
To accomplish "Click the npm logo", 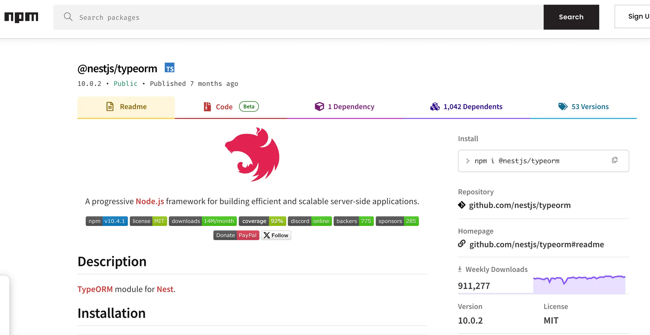I will 21,17.
